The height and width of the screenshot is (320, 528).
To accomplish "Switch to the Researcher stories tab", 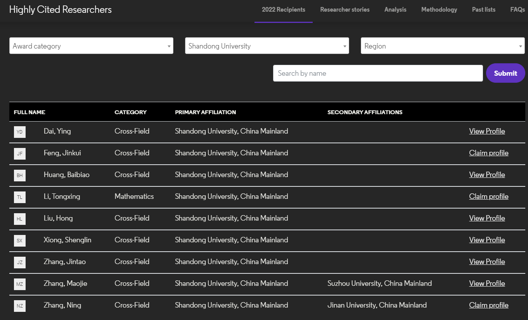I will [x=344, y=10].
